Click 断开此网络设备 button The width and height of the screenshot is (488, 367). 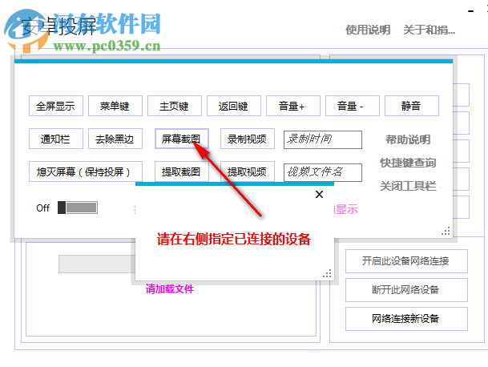click(406, 290)
